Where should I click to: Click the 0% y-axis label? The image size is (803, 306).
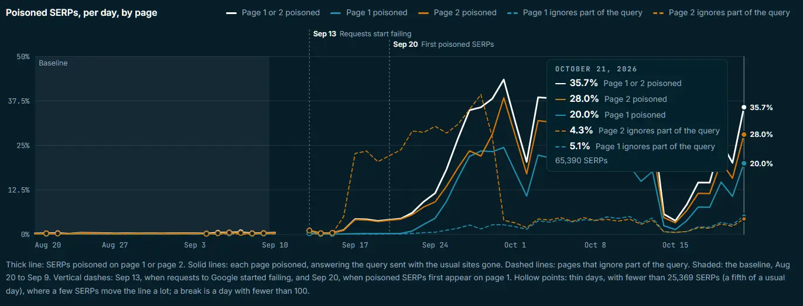(25, 234)
